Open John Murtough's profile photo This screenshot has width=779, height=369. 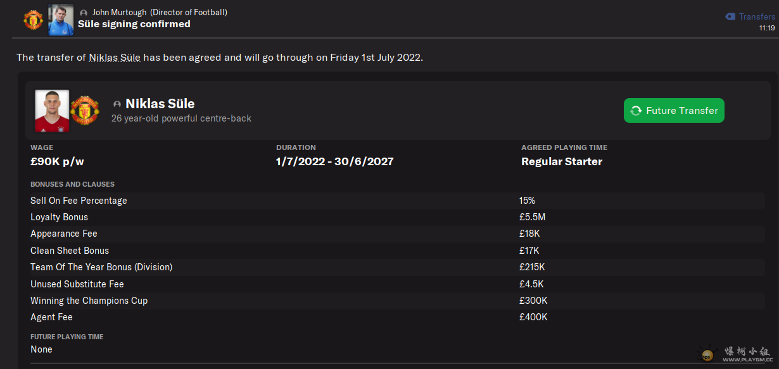pos(61,20)
